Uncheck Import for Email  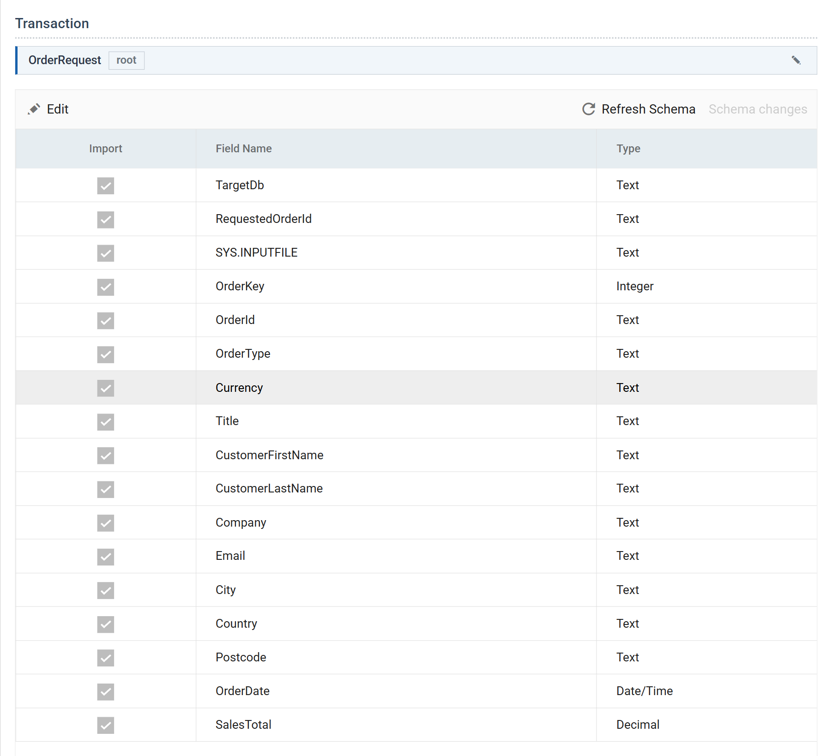coord(106,556)
